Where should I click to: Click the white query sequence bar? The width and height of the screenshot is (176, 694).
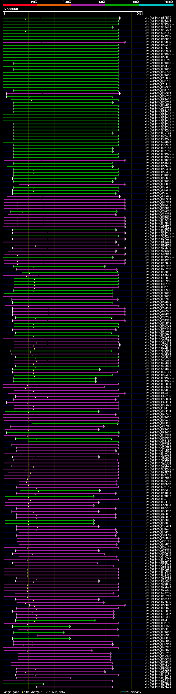point(72,11)
